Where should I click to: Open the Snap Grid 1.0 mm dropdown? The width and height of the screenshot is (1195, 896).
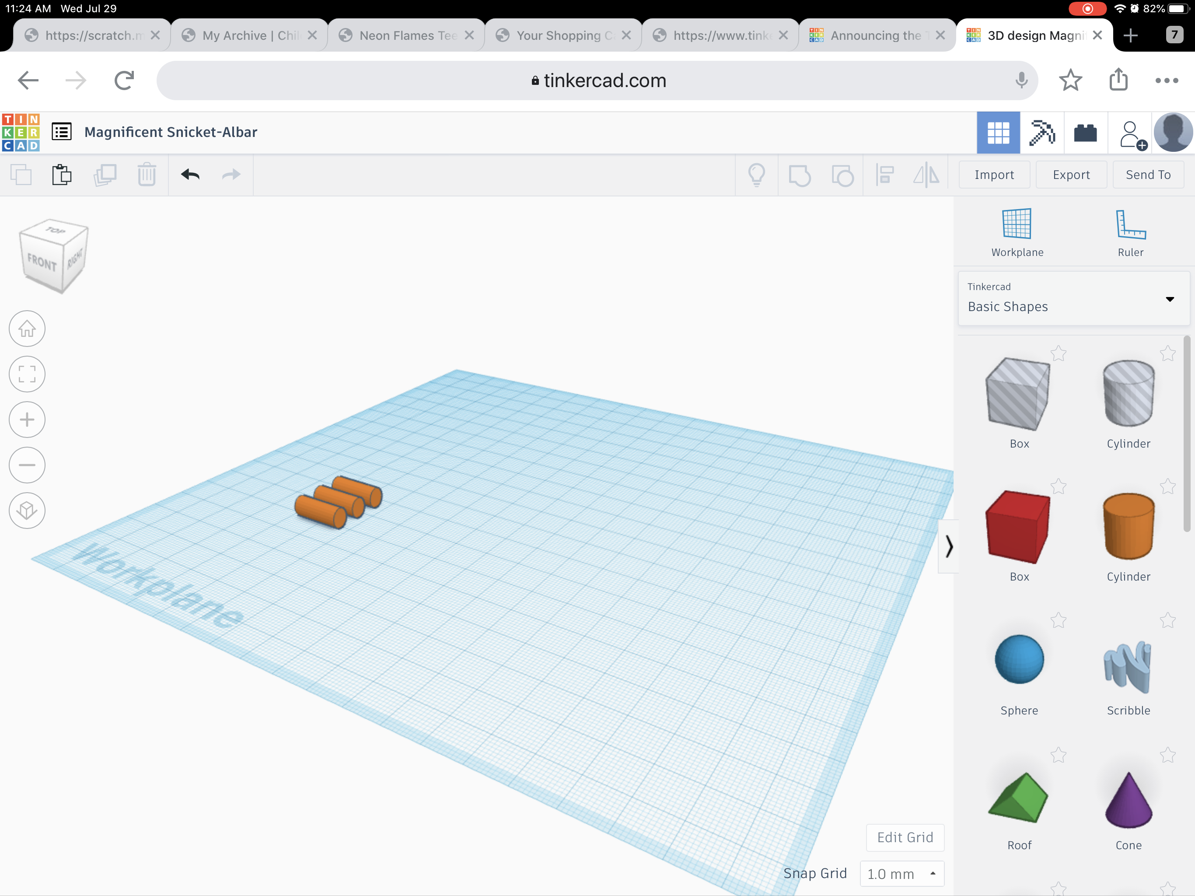coord(901,873)
